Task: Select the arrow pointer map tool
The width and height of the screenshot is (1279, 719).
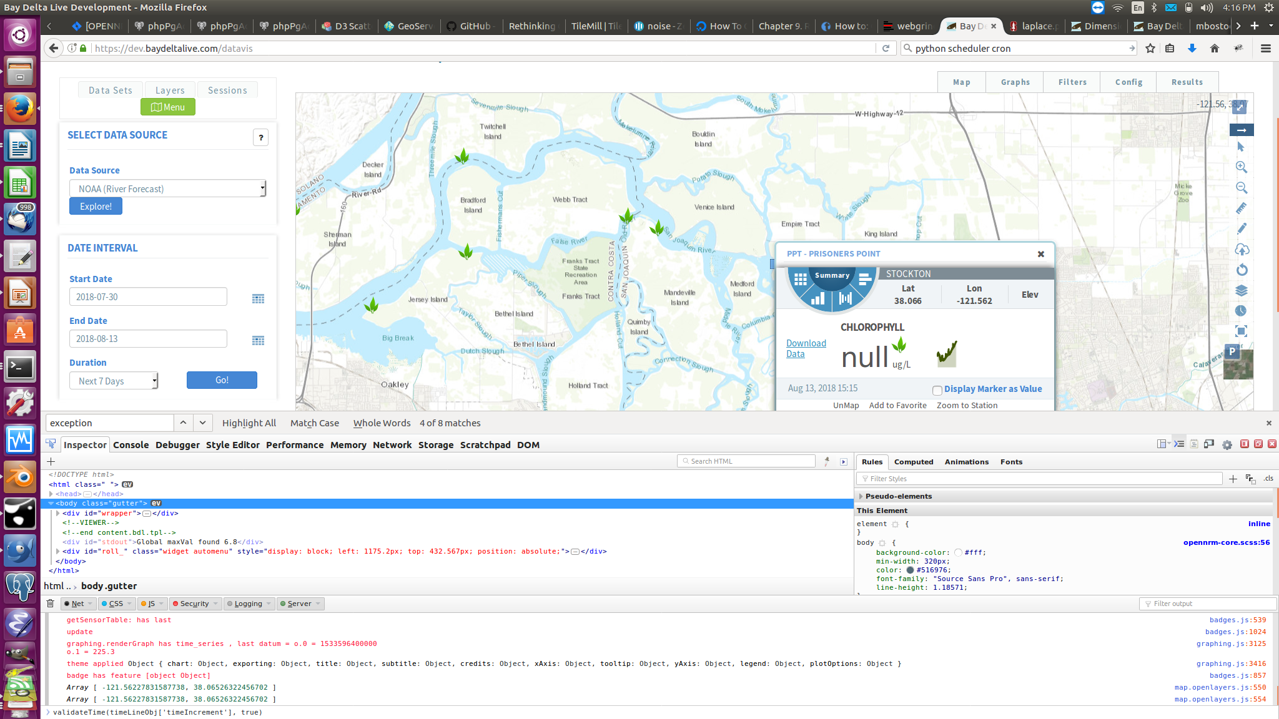Action: click(1242, 147)
